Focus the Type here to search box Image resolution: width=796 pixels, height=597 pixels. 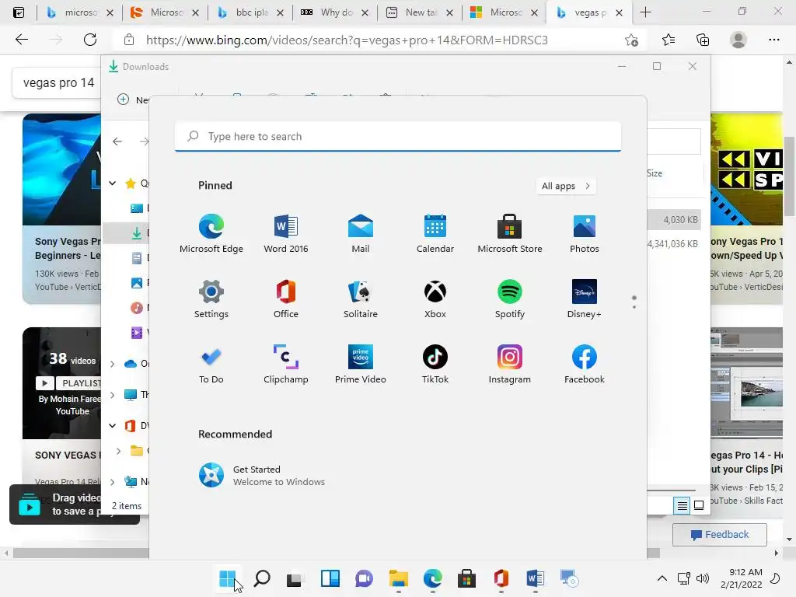pyautogui.click(x=398, y=136)
